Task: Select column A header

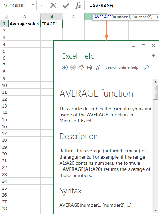Action: (25, 17)
